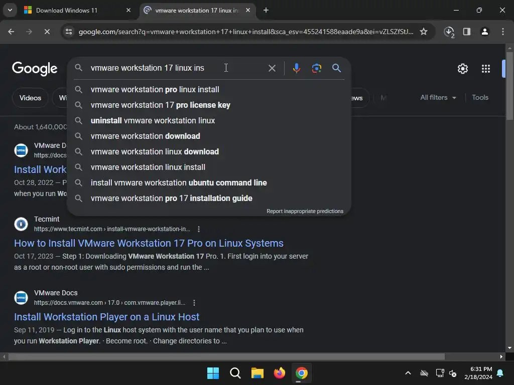Viewport: 514px width, 385px height.
Task: Click Report inappropriate predictions link
Action: tap(305, 211)
